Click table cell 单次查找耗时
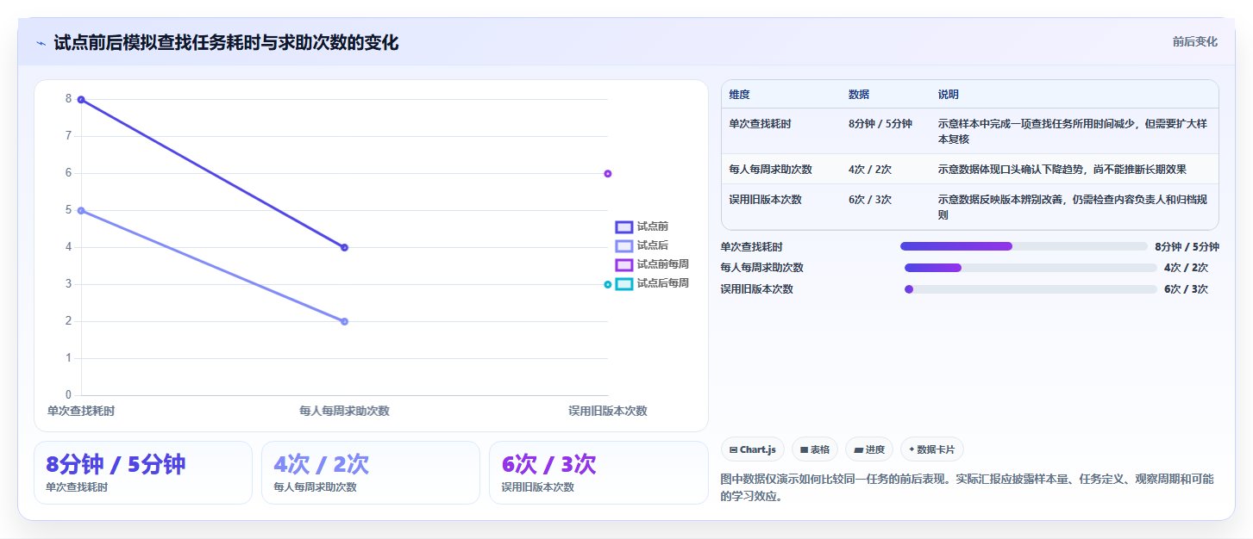The width and height of the screenshot is (1253, 539). (760, 124)
